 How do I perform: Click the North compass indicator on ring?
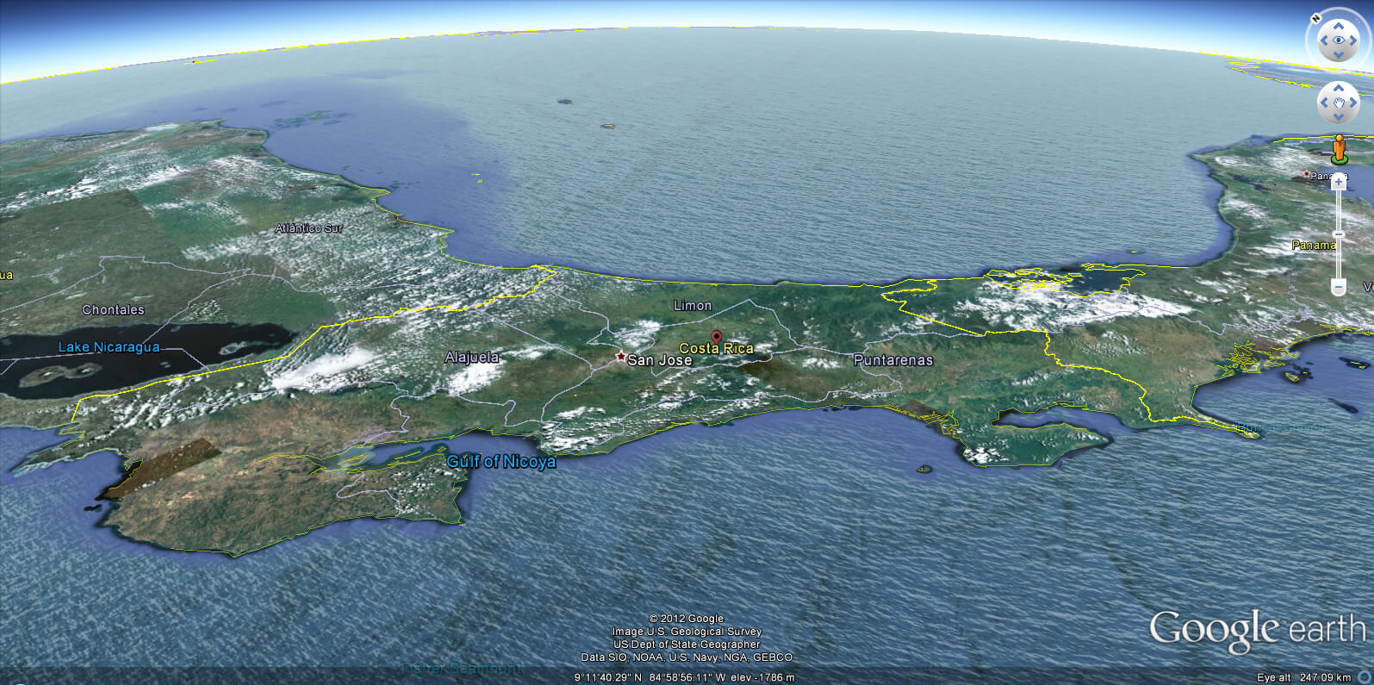coord(1316,18)
